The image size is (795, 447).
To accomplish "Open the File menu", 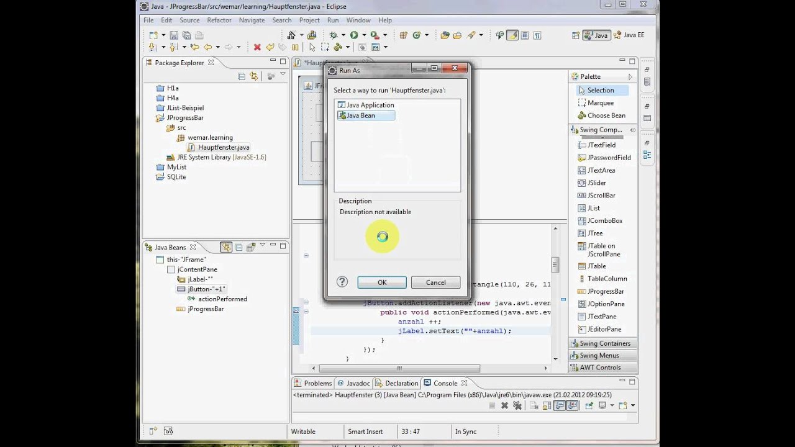I will coord(148,20).
